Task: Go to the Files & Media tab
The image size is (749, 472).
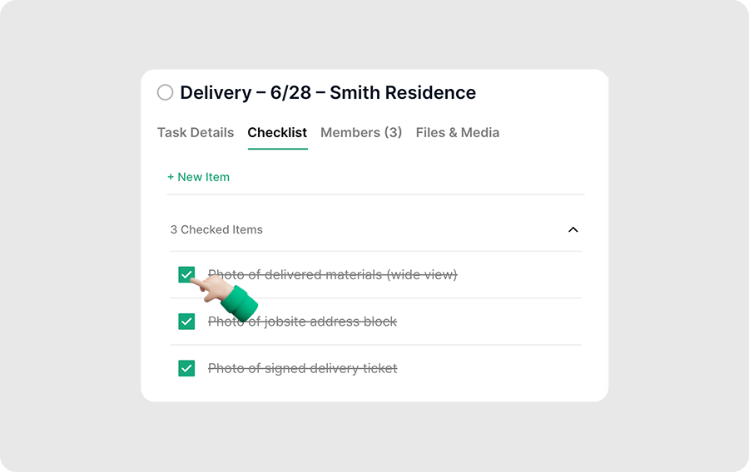Action: [x=458, y=132]
